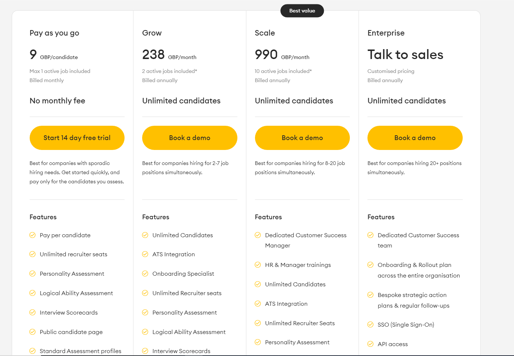The width and height of the screenshot is (514, 356).
Task: Expand Standard Assessment profiles feature row
Action: [x=80, y=351]
